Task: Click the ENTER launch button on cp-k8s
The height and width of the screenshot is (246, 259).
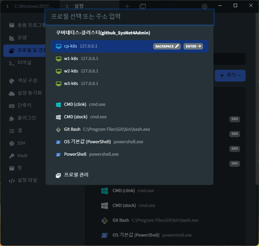Action: 193,46
